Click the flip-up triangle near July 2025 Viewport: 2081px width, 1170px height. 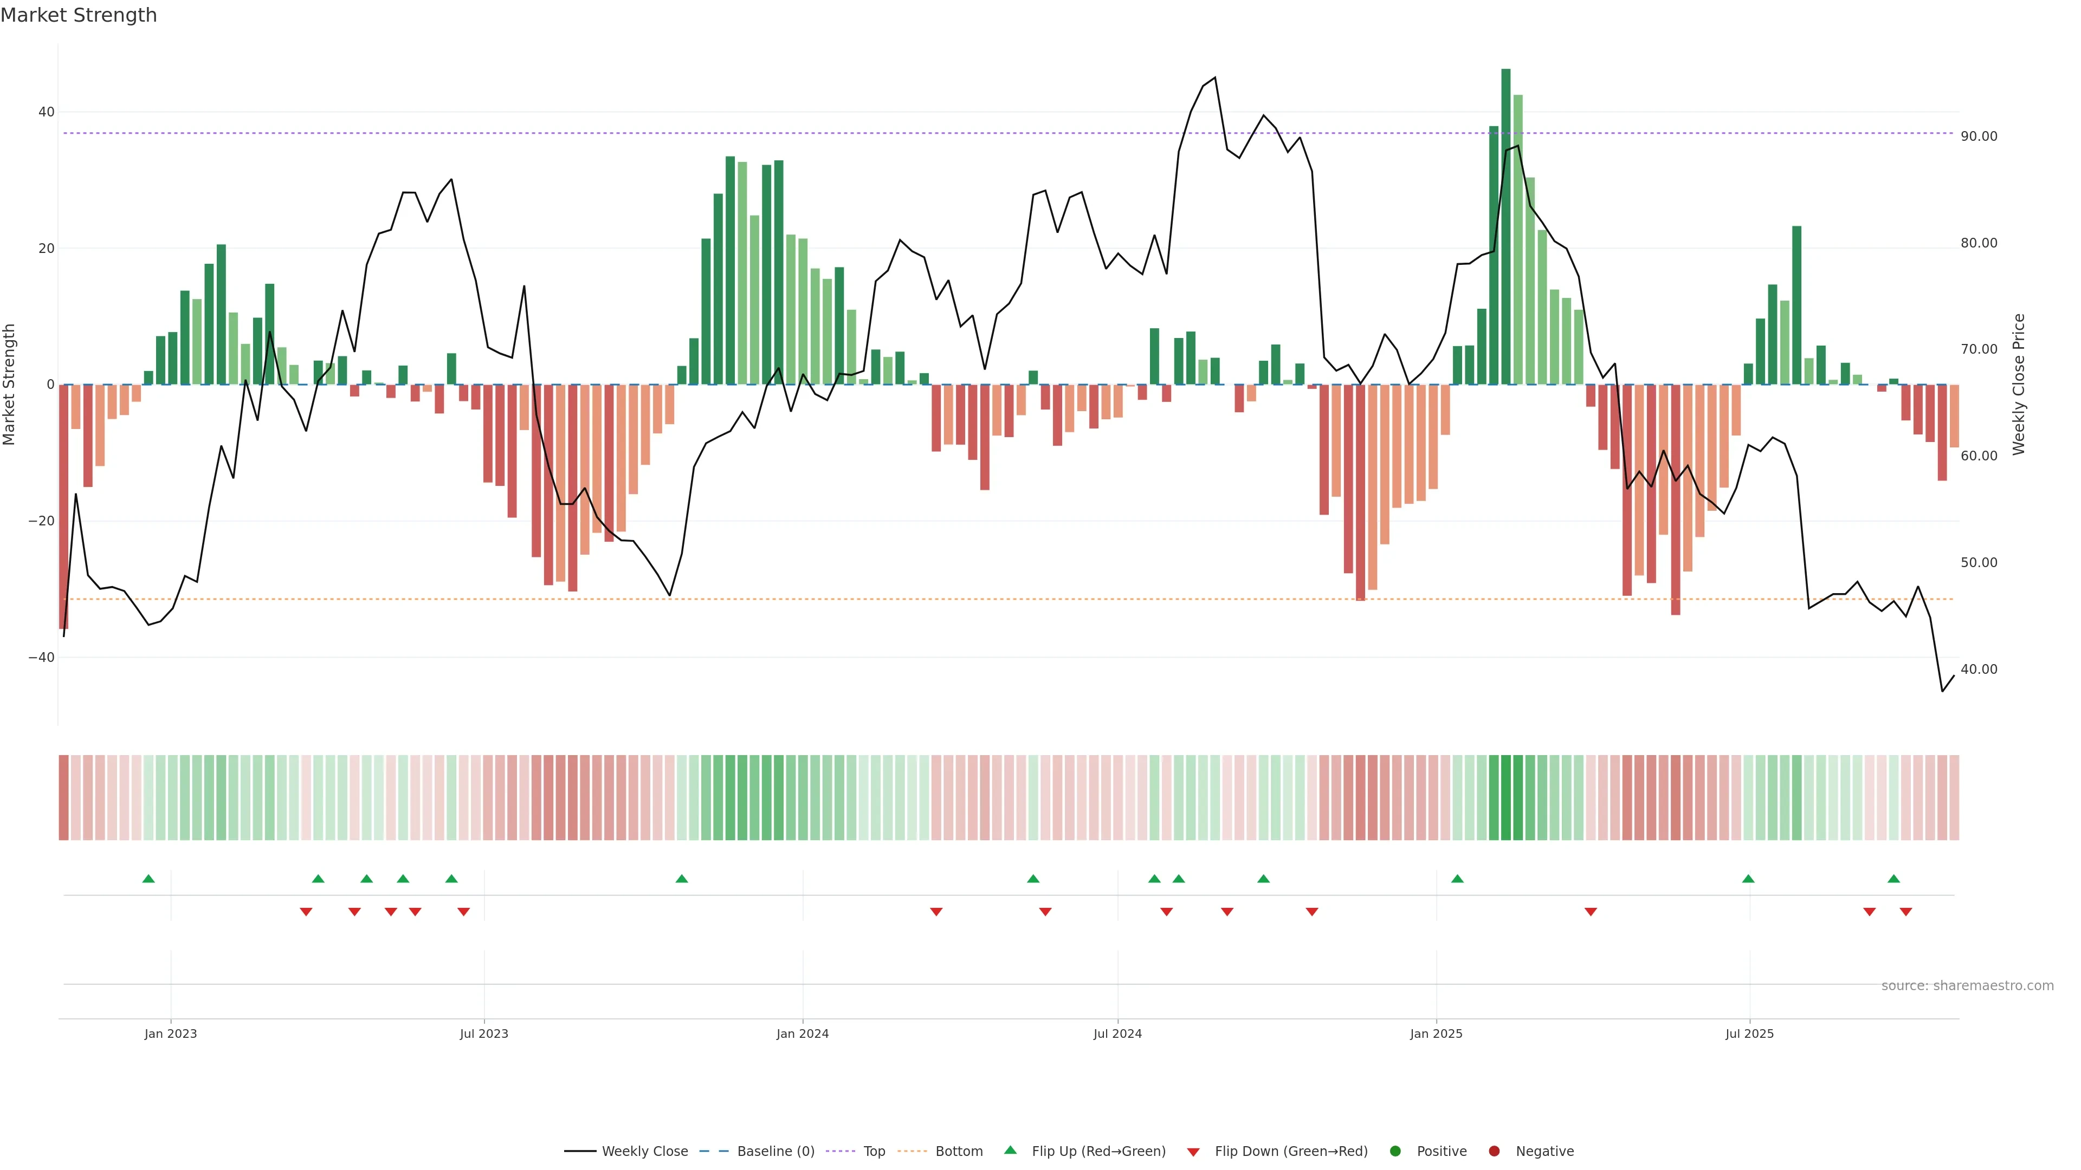pyautogui.click(x=1748, y=879)
